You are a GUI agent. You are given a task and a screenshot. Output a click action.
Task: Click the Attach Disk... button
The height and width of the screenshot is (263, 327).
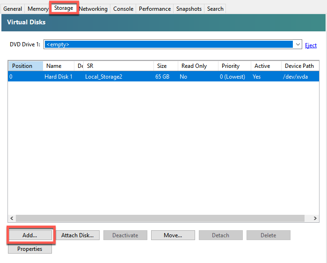tap(77, 235)
